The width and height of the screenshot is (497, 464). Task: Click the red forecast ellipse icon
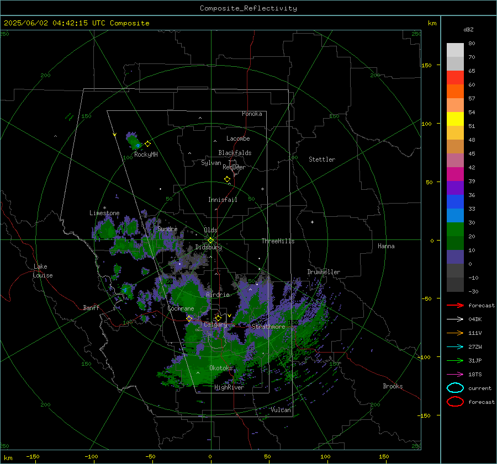point(455,402)
